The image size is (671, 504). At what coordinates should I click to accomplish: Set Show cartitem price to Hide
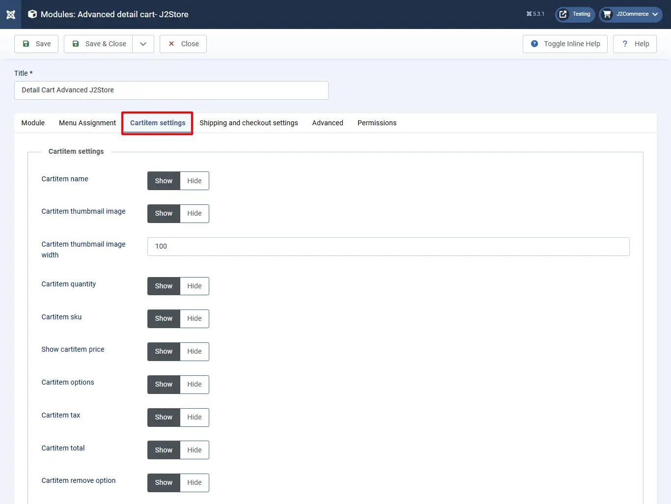point(195,352)
